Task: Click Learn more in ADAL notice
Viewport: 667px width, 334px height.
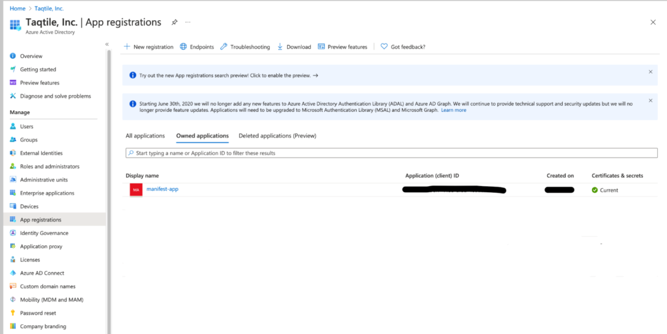Action: [453, 110]
